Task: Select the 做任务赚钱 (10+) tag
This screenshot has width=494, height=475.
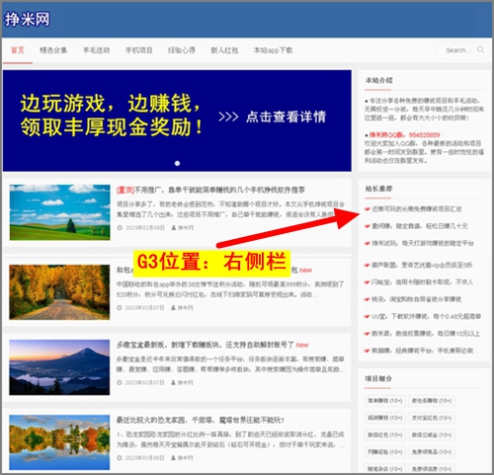Action: pyautogui.click(x=432, y=401)
